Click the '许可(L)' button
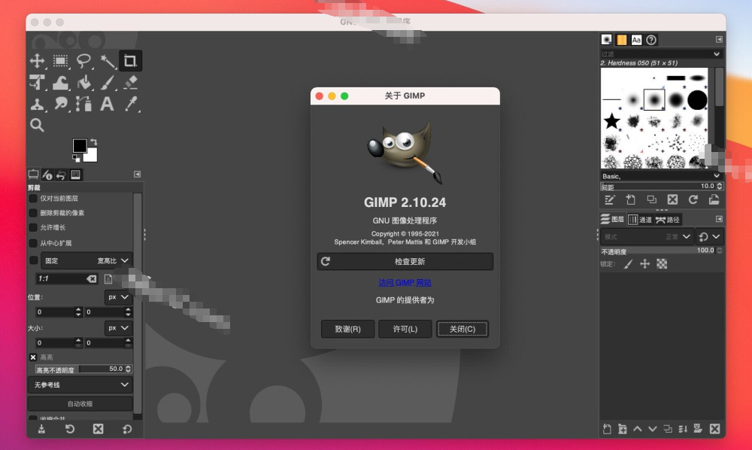 405,329
